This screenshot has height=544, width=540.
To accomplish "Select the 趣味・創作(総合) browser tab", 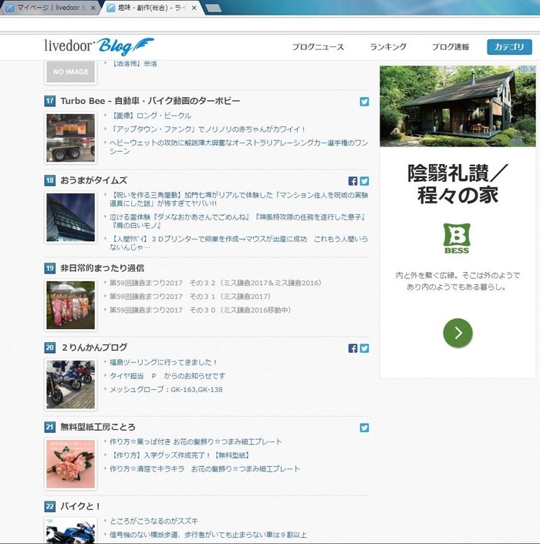I will click(151, 8).
